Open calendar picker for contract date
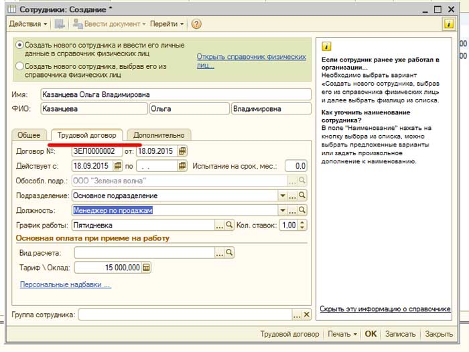The image size is (469, 352). click(x=183, y=151)
